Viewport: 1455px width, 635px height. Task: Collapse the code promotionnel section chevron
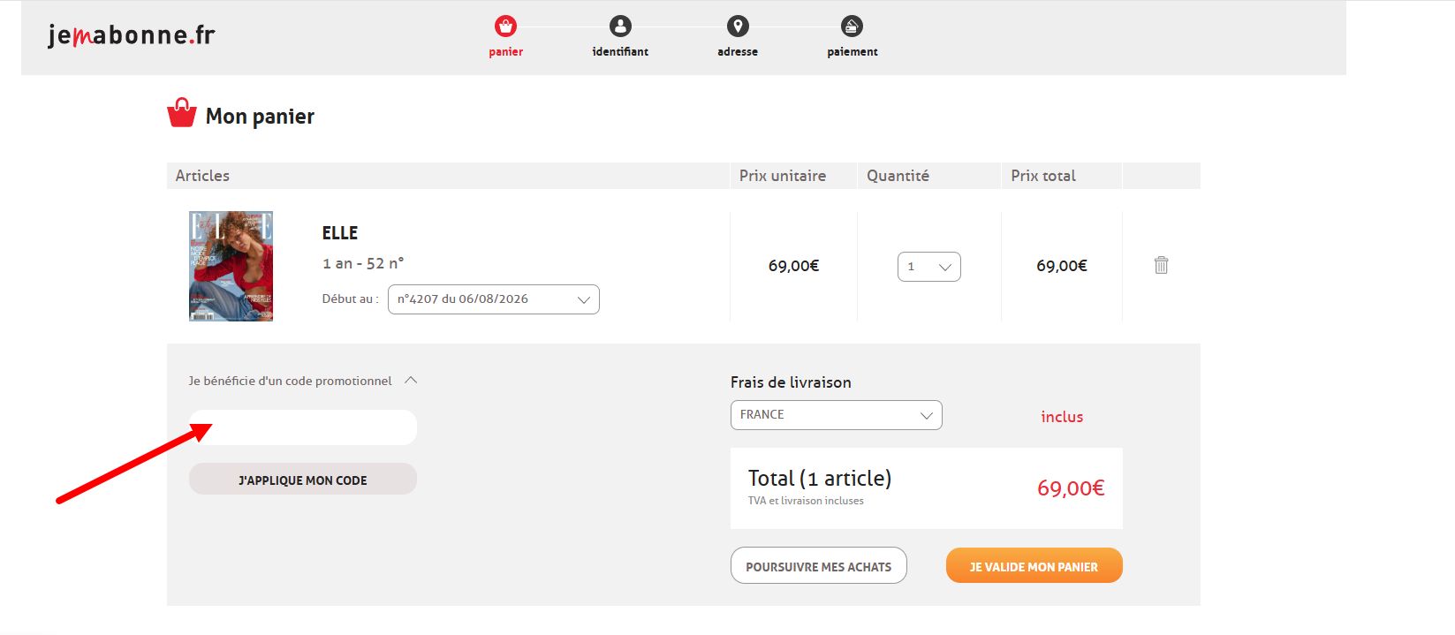[x=410, y=381]
